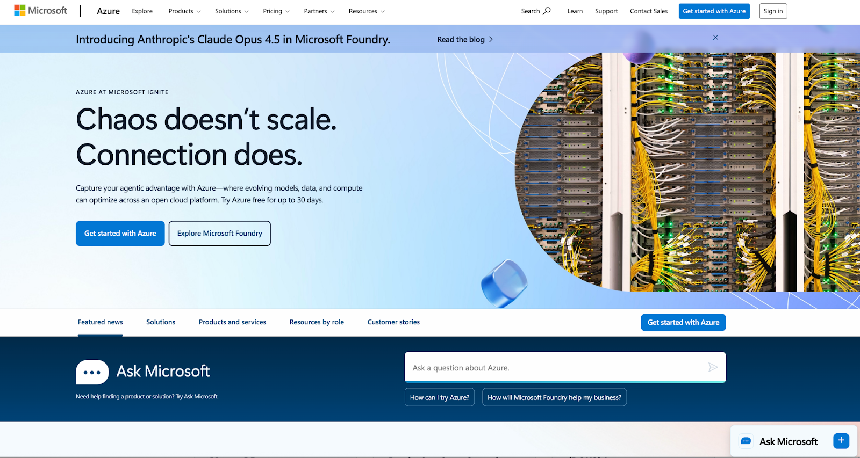
Task: Click the Ask Microsoft heading text
Action: pos(163,371)
